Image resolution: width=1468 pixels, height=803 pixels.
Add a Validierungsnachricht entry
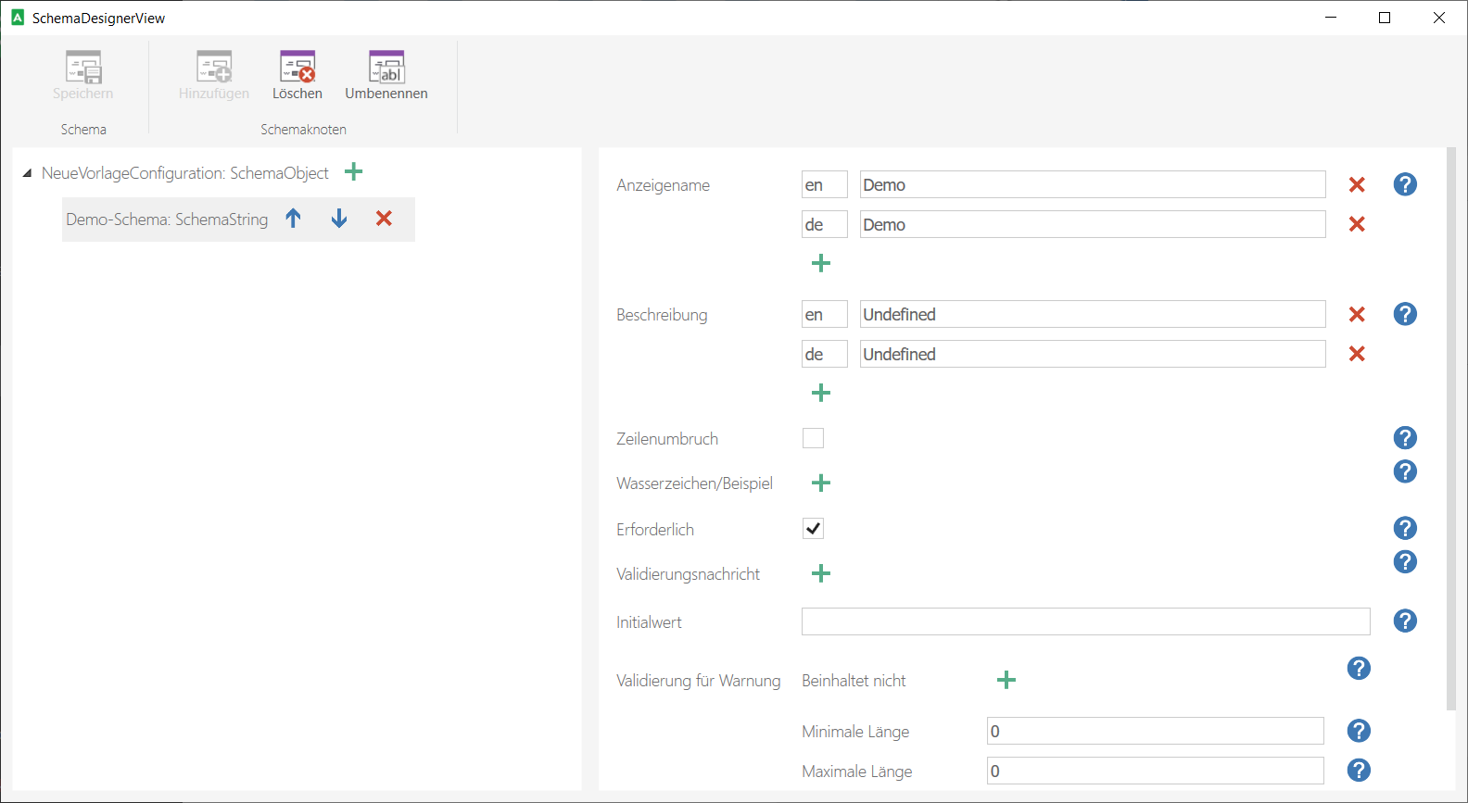tap(821, 574)
